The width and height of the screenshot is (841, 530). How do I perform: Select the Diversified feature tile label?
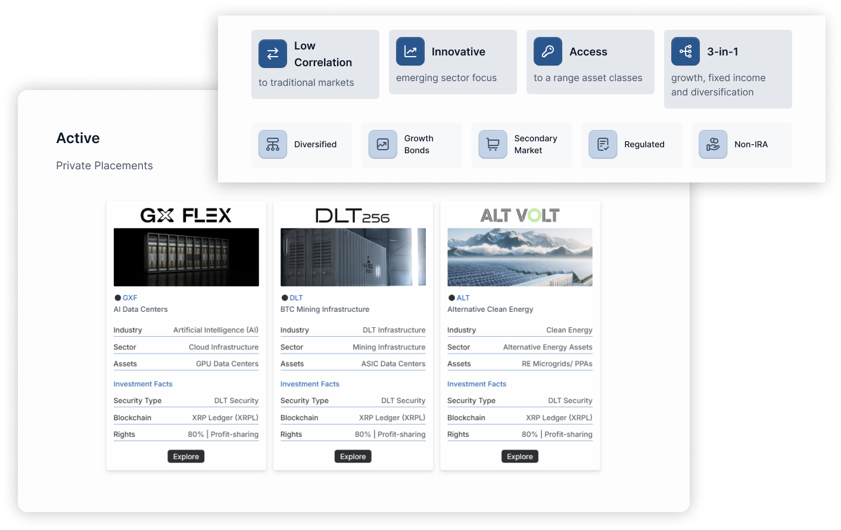pos(315,144)
